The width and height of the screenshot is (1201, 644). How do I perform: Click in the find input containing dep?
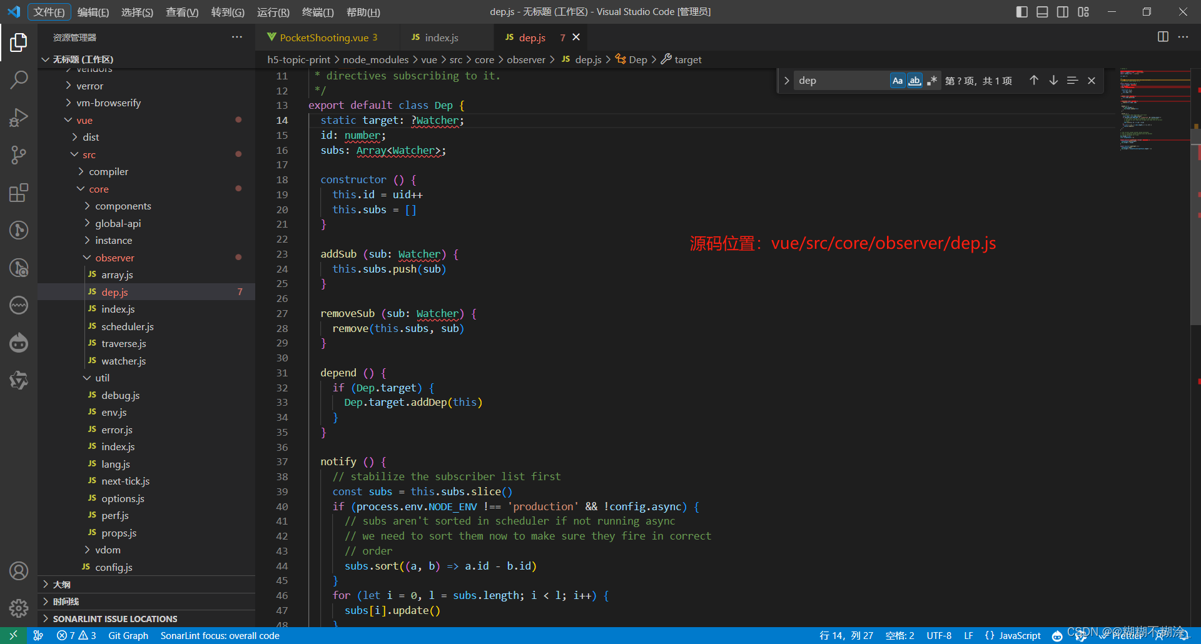point(841,80)
